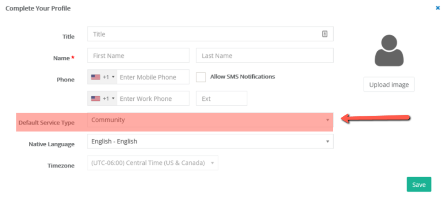
Task: Click the profile avatar placeholder image
Action: (x=389, y=50)
